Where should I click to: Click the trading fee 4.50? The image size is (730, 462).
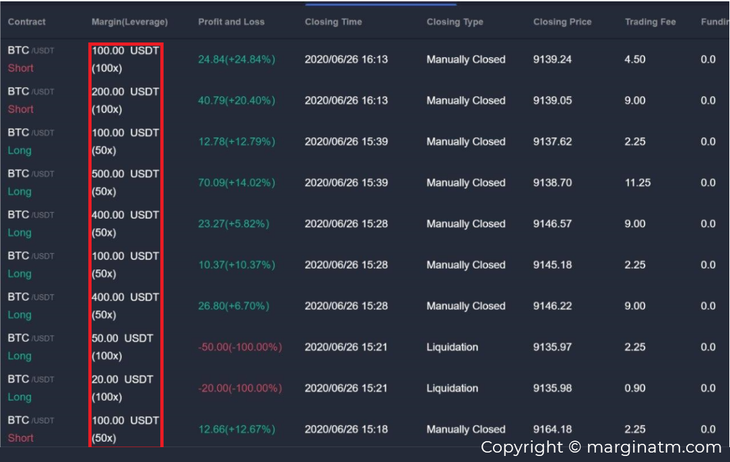(635, 60)
